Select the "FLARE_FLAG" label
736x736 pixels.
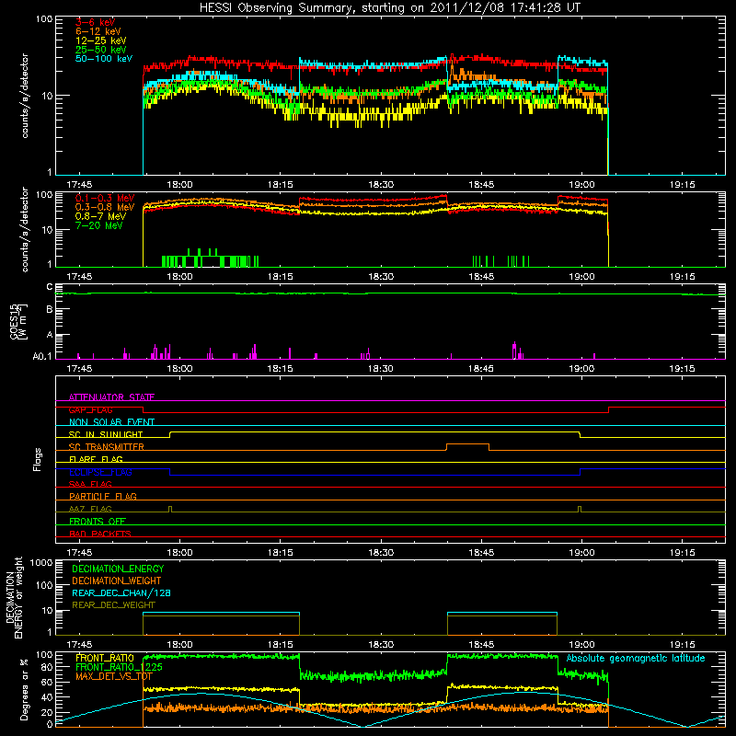coord(96,459)
